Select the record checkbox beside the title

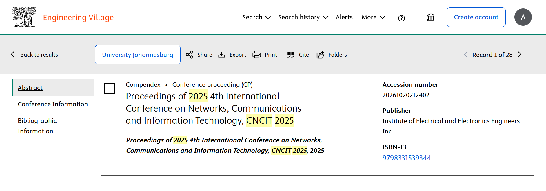pos(110,88)
